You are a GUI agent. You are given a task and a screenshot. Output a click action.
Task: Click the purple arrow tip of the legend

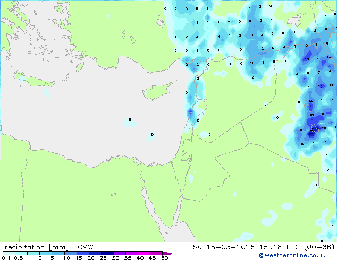point(168,253)
